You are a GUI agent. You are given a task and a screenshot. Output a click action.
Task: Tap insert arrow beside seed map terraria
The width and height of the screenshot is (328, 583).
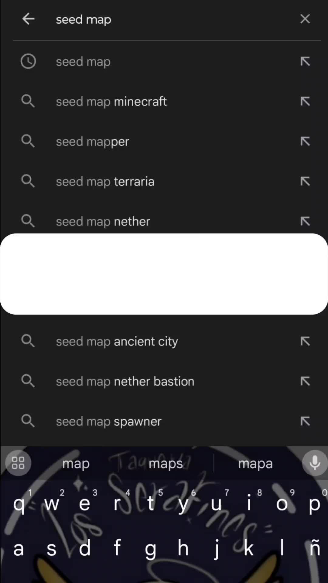pyautogui.click(x=305, y=182)
